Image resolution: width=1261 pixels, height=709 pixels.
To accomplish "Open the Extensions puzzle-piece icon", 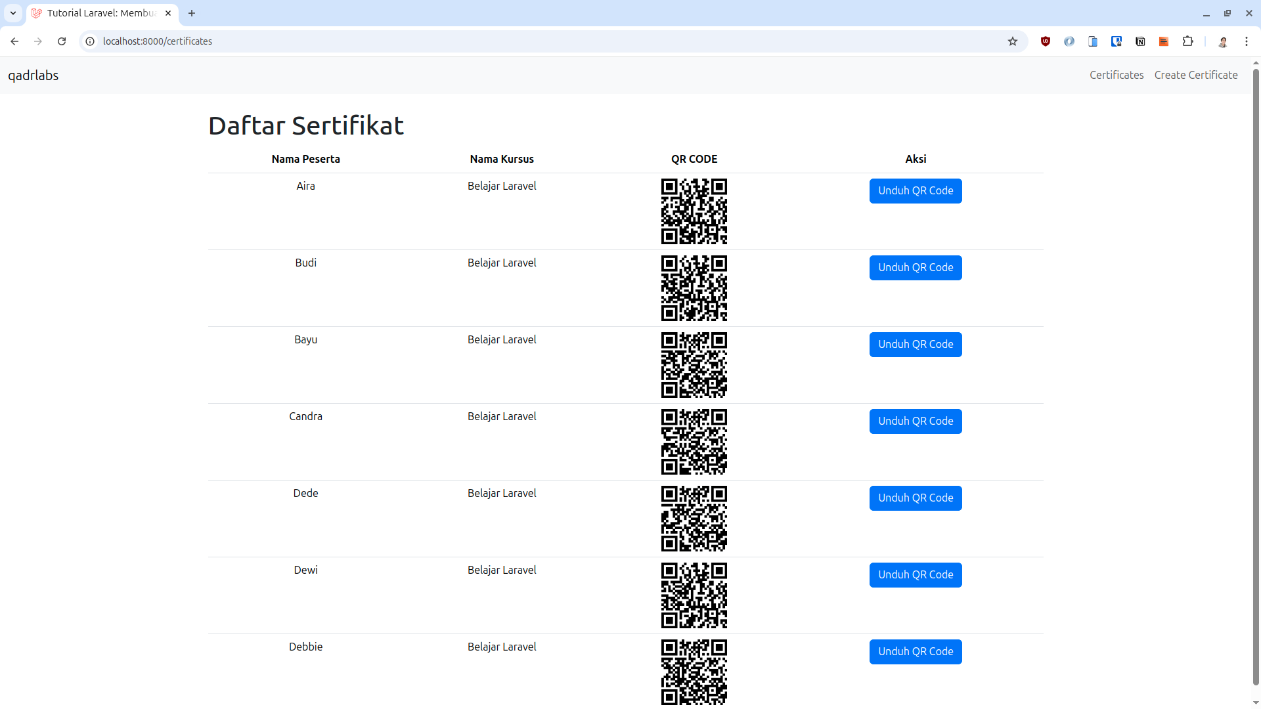I will coord(1187,41).
